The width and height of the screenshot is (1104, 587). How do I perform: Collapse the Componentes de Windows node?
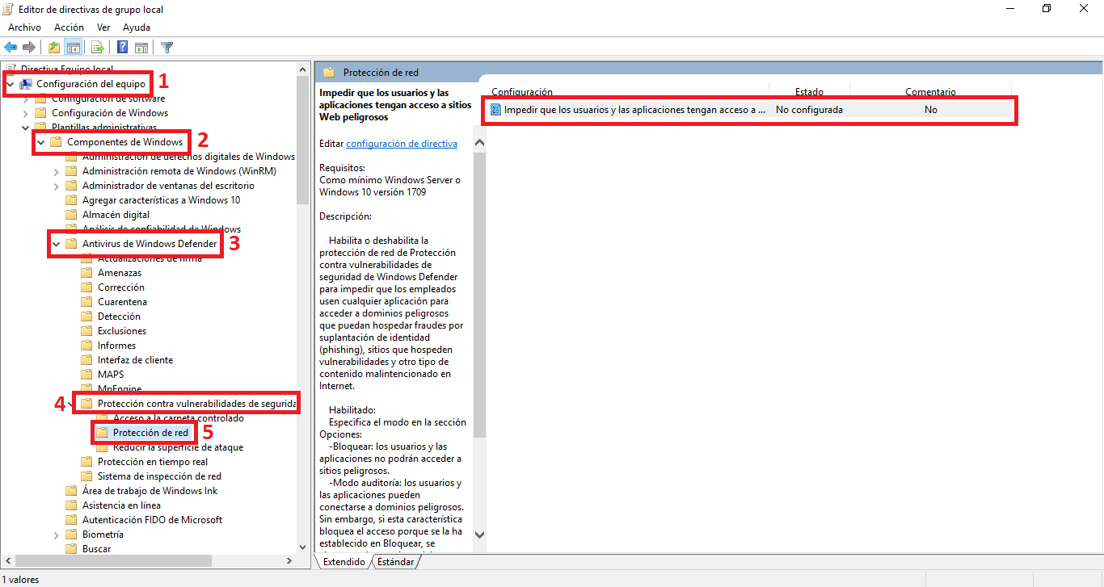click(x=40, y=142)
